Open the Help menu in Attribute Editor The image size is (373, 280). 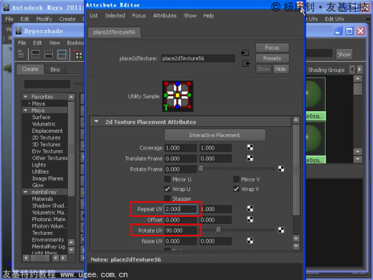tap(209, 16)
